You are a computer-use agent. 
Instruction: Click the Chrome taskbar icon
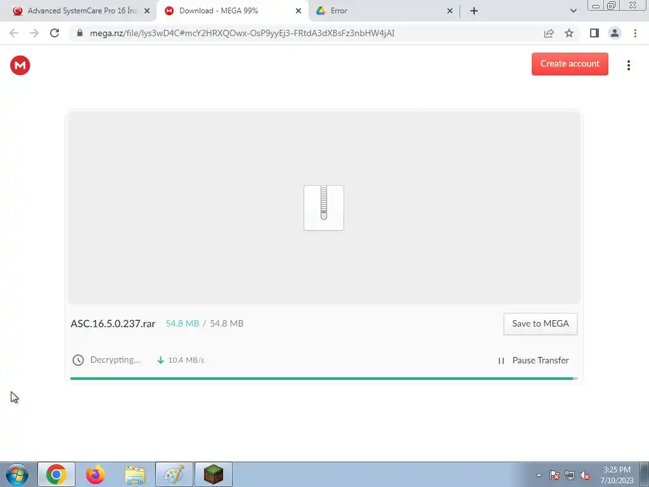(56, 474)
